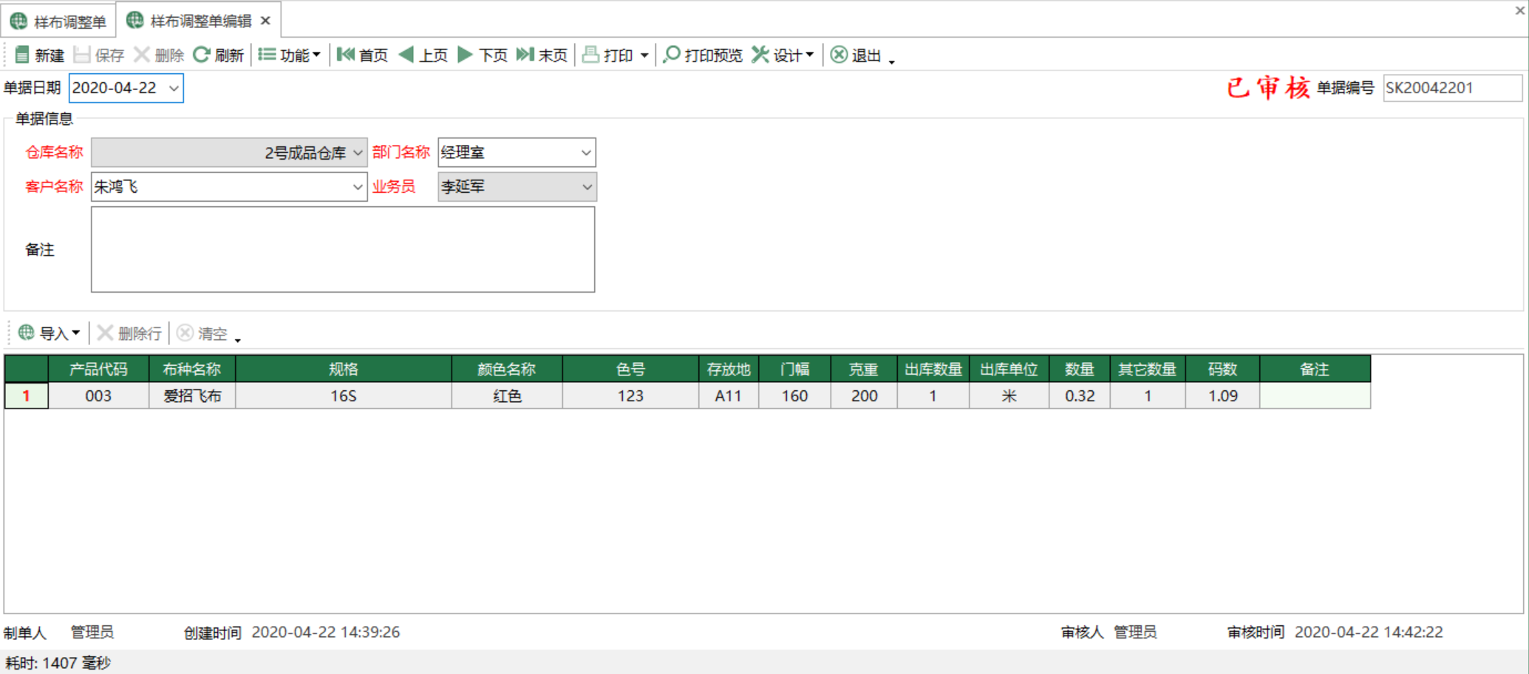This screenshot has height=674, width=1529.
Task: Click the 克重 column header
Action: click(864, 369)
